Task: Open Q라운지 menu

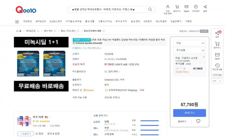Action: (x=148, y=21)
